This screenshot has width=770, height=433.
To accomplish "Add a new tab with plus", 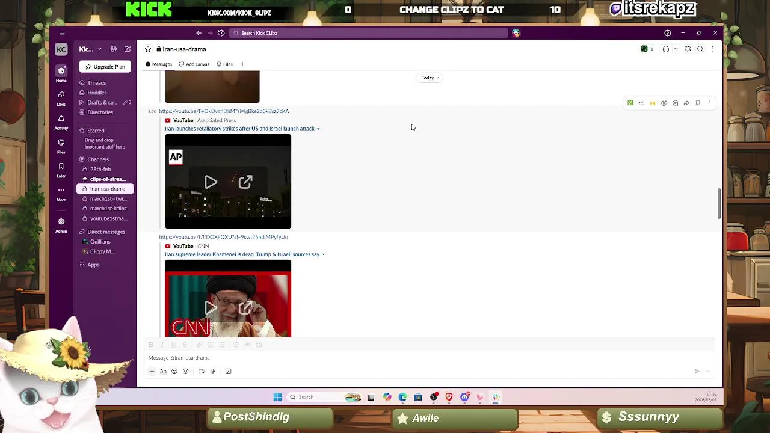I will pos(242,64).
